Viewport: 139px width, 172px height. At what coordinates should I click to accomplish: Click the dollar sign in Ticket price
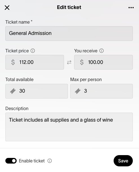point(13,62)
